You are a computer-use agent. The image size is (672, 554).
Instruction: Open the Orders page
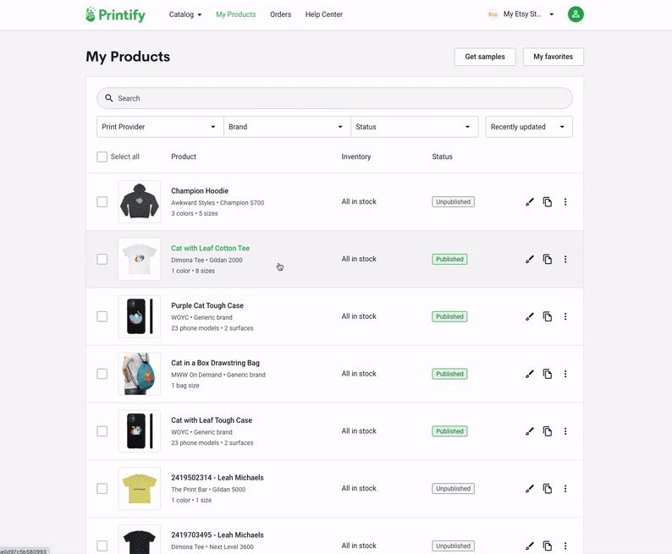pyautogui.click(x=280, y=14)
